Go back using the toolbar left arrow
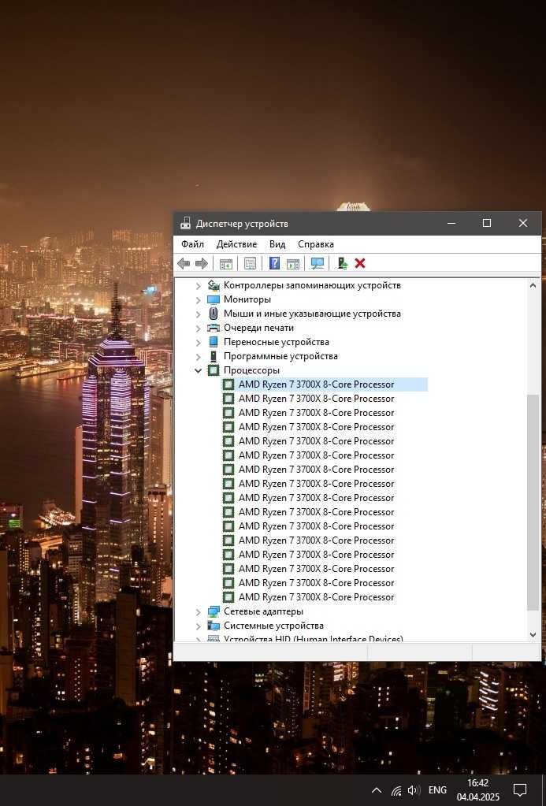 184,264
